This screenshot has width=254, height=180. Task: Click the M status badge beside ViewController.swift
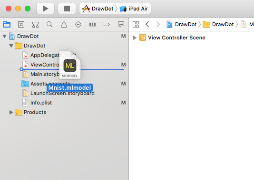[124, 65]
